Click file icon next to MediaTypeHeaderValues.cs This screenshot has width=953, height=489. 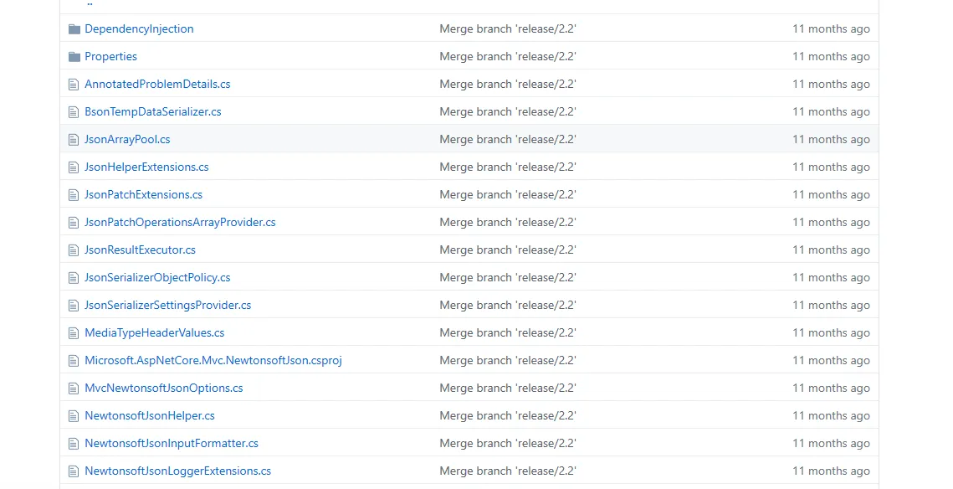click(74, 333)
